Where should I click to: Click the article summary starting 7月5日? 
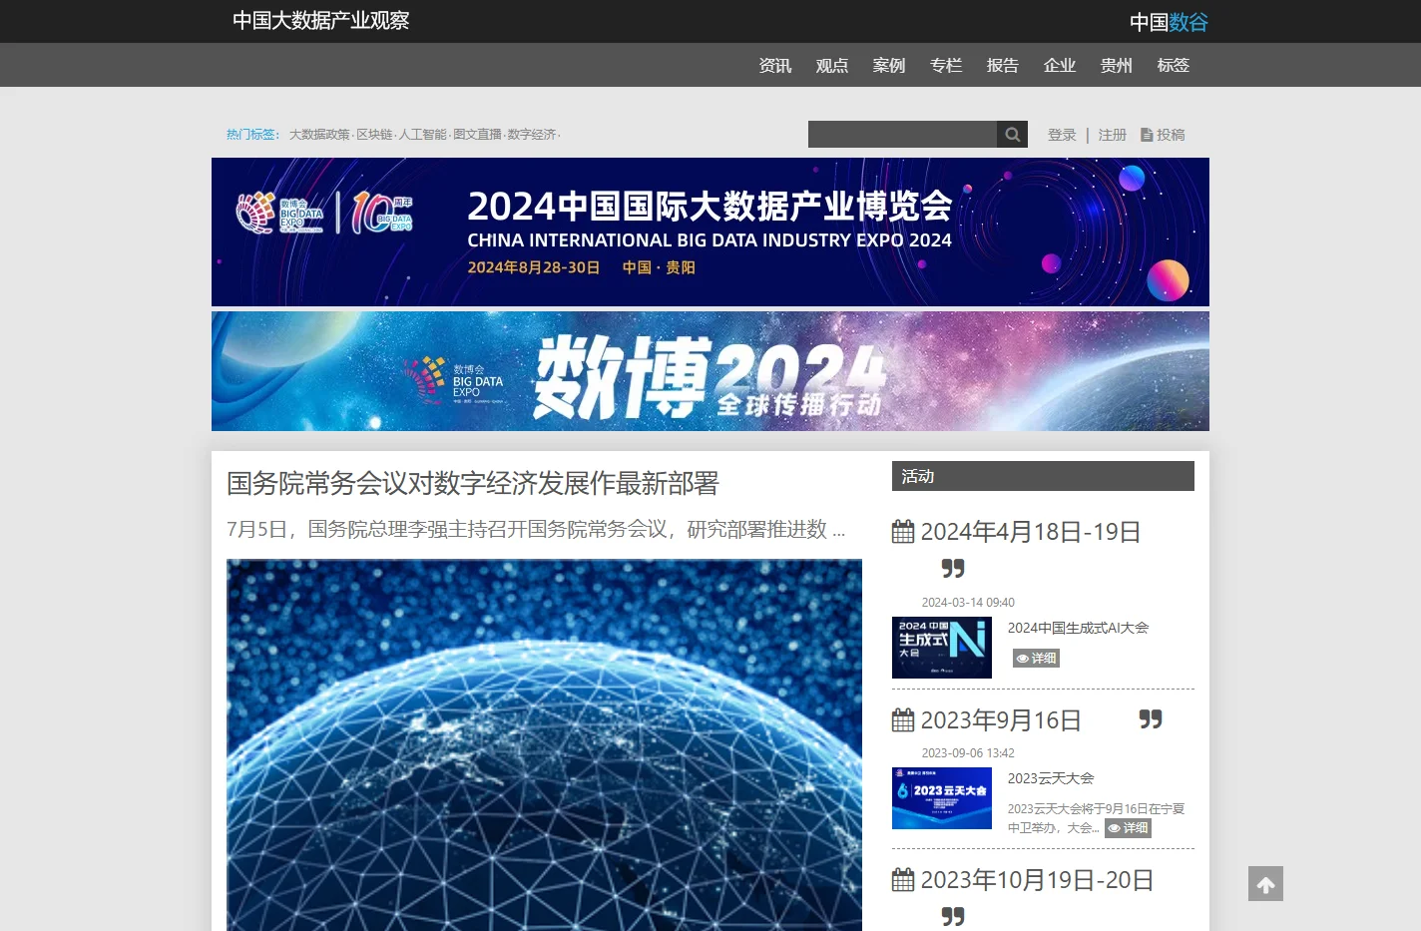536,529
